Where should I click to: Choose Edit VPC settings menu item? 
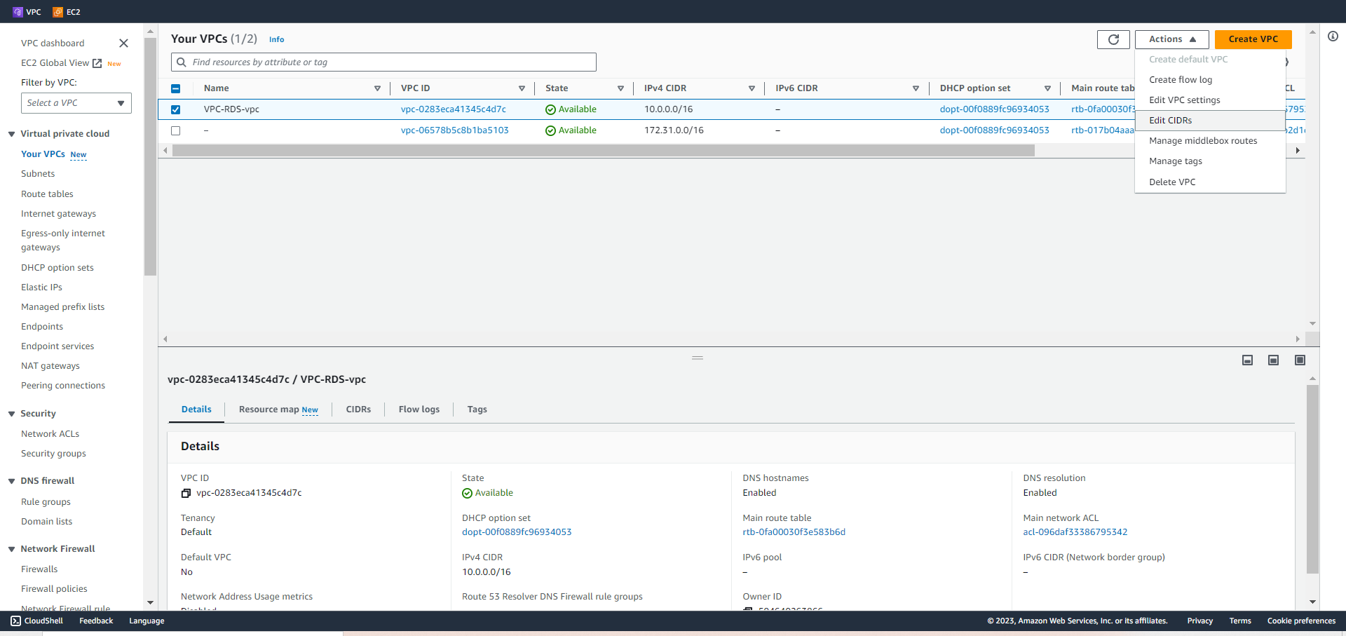tap(1210, 100)
